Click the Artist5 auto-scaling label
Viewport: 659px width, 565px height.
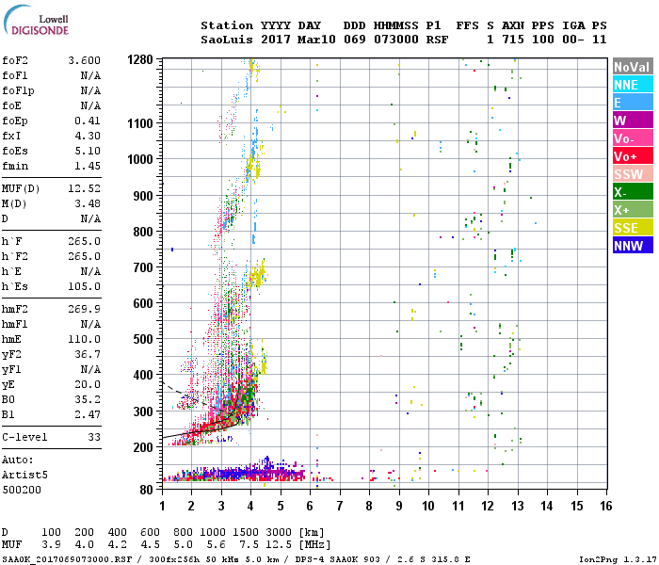pos(24,475)
